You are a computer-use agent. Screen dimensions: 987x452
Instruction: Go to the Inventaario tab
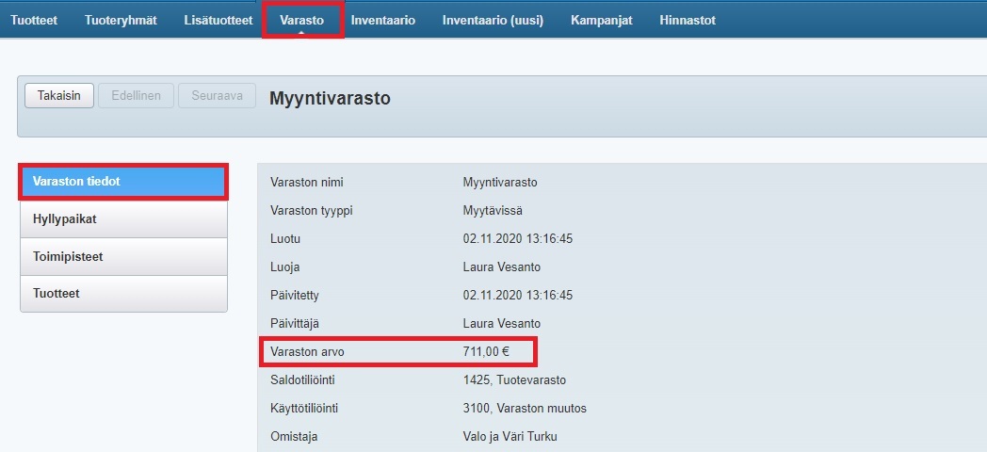(x=382, y=20)
